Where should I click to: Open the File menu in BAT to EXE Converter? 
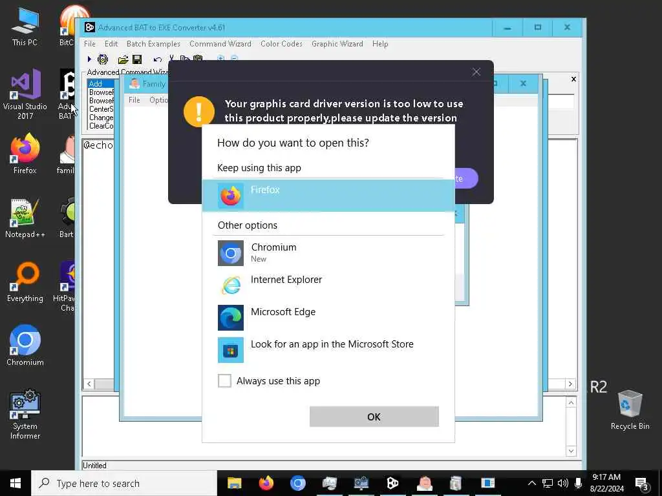click(x=89, y=44)
